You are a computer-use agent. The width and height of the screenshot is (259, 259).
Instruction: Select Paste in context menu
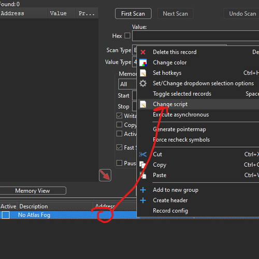(x=198, y=175)
